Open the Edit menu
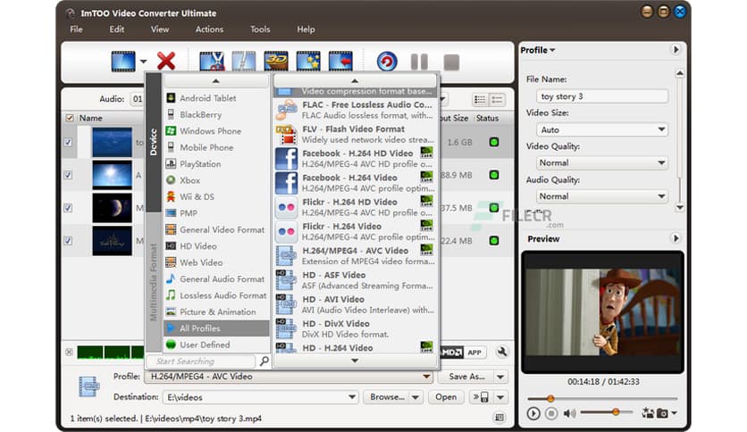The width and height of the screenshot is (747, 432). pos(117,29)
